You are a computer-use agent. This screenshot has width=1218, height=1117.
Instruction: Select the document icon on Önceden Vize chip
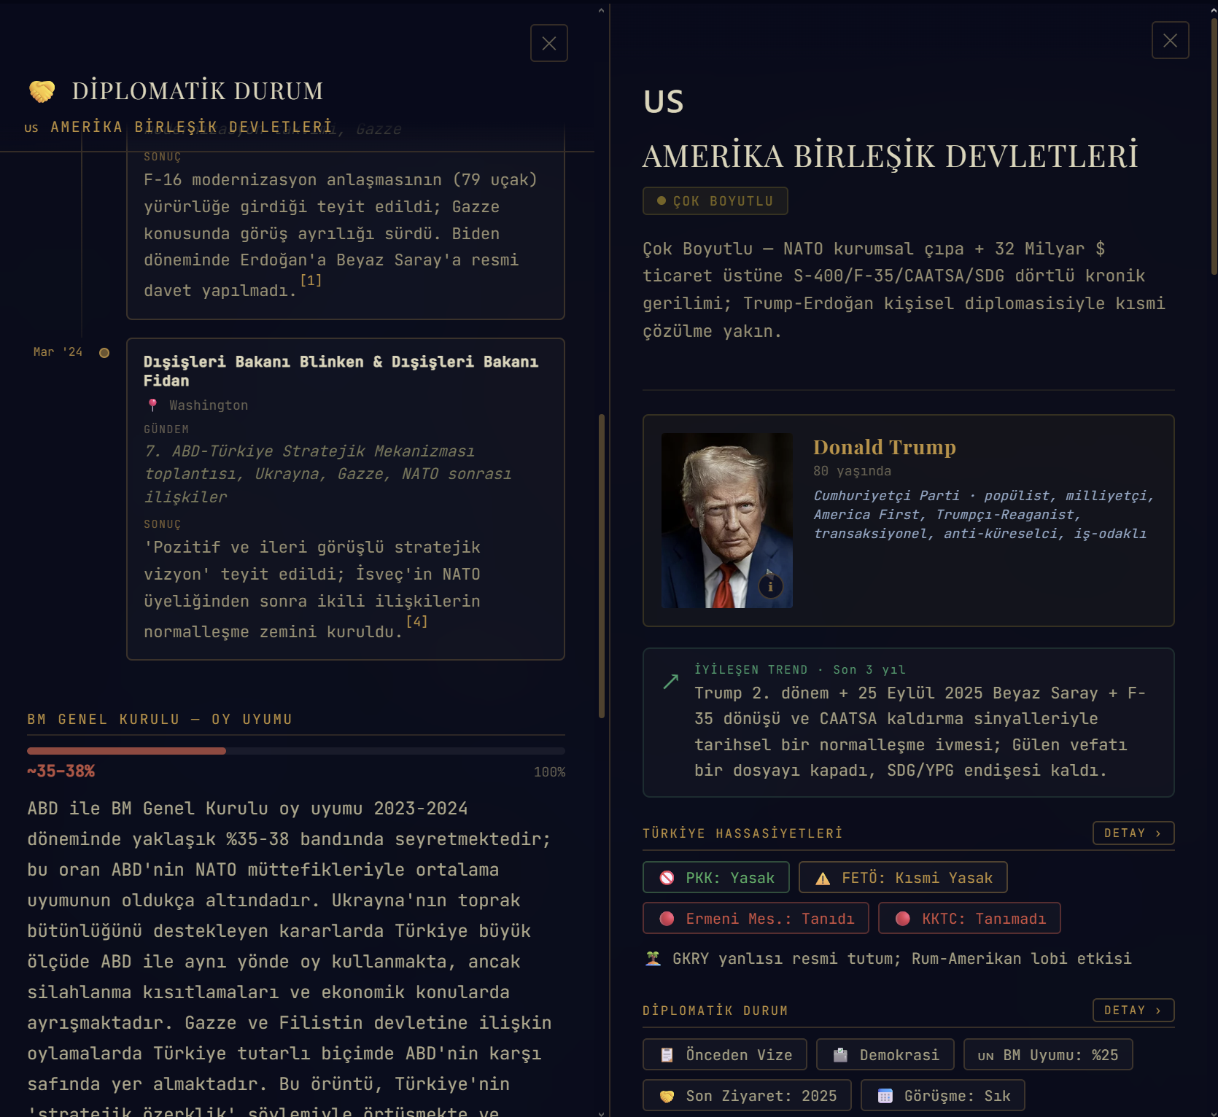[x=666, y=1054]
